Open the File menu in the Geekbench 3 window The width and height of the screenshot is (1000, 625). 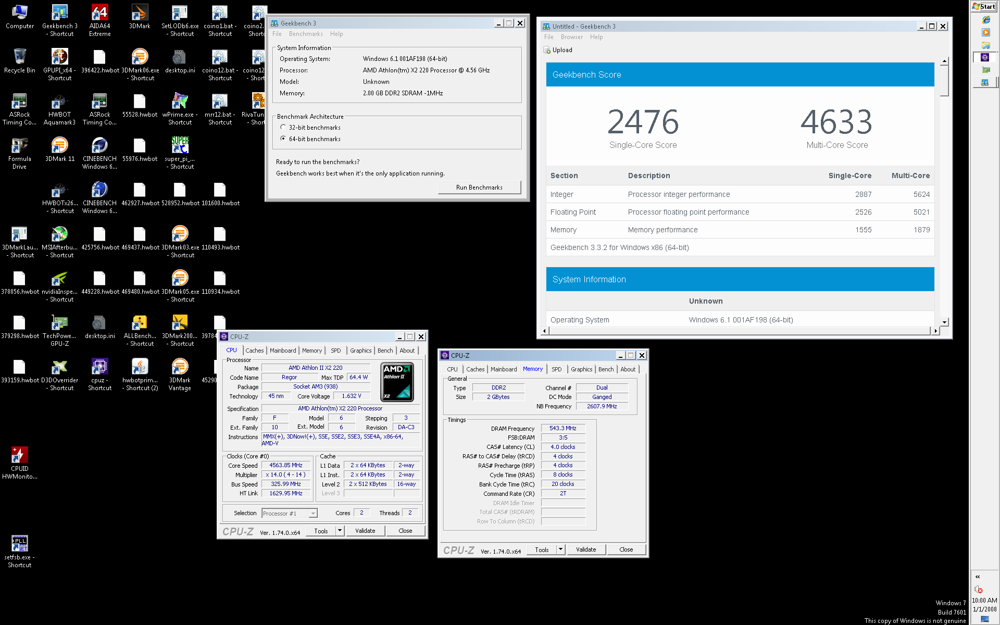click(x=277, y=34)
